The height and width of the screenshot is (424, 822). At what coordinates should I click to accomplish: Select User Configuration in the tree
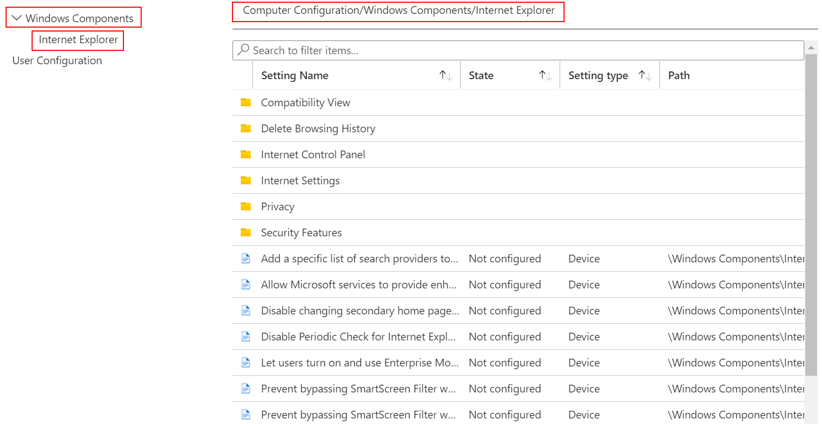(x=57, y=61)
